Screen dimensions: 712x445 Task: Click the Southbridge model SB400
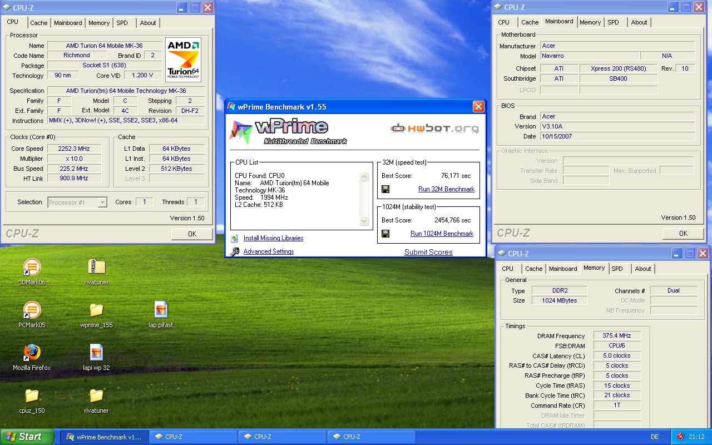(x=618, y=78)
